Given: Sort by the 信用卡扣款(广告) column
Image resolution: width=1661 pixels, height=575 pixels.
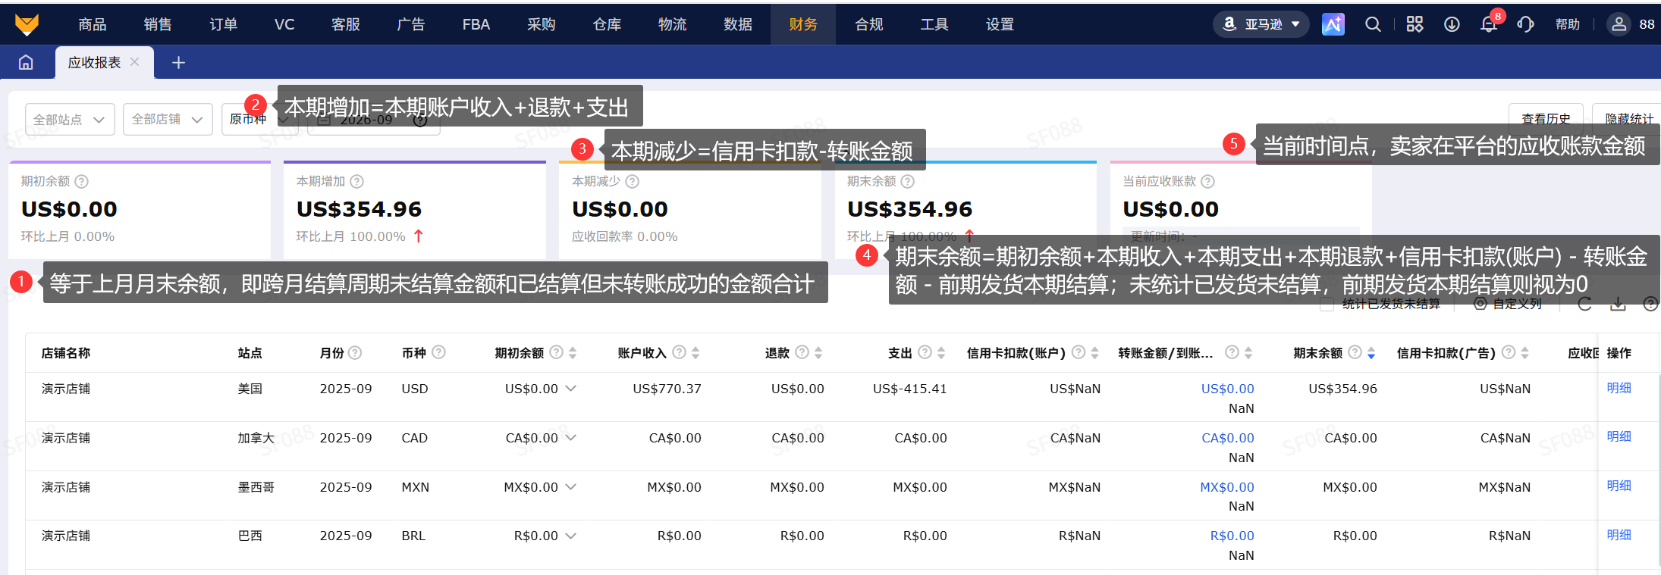Looking at the screenshot, I should pyautogui.click(x=1524, y=352).
